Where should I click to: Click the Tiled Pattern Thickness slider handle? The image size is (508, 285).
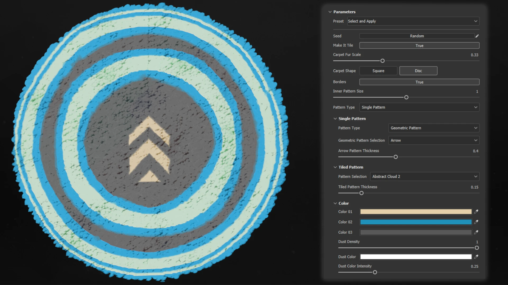click(361, 193)
